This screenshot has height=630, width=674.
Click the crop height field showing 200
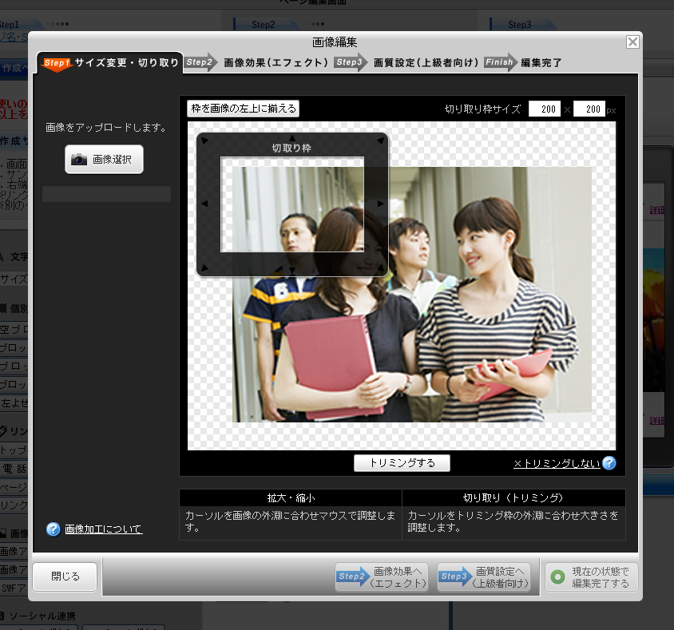[x=589, y=109]
